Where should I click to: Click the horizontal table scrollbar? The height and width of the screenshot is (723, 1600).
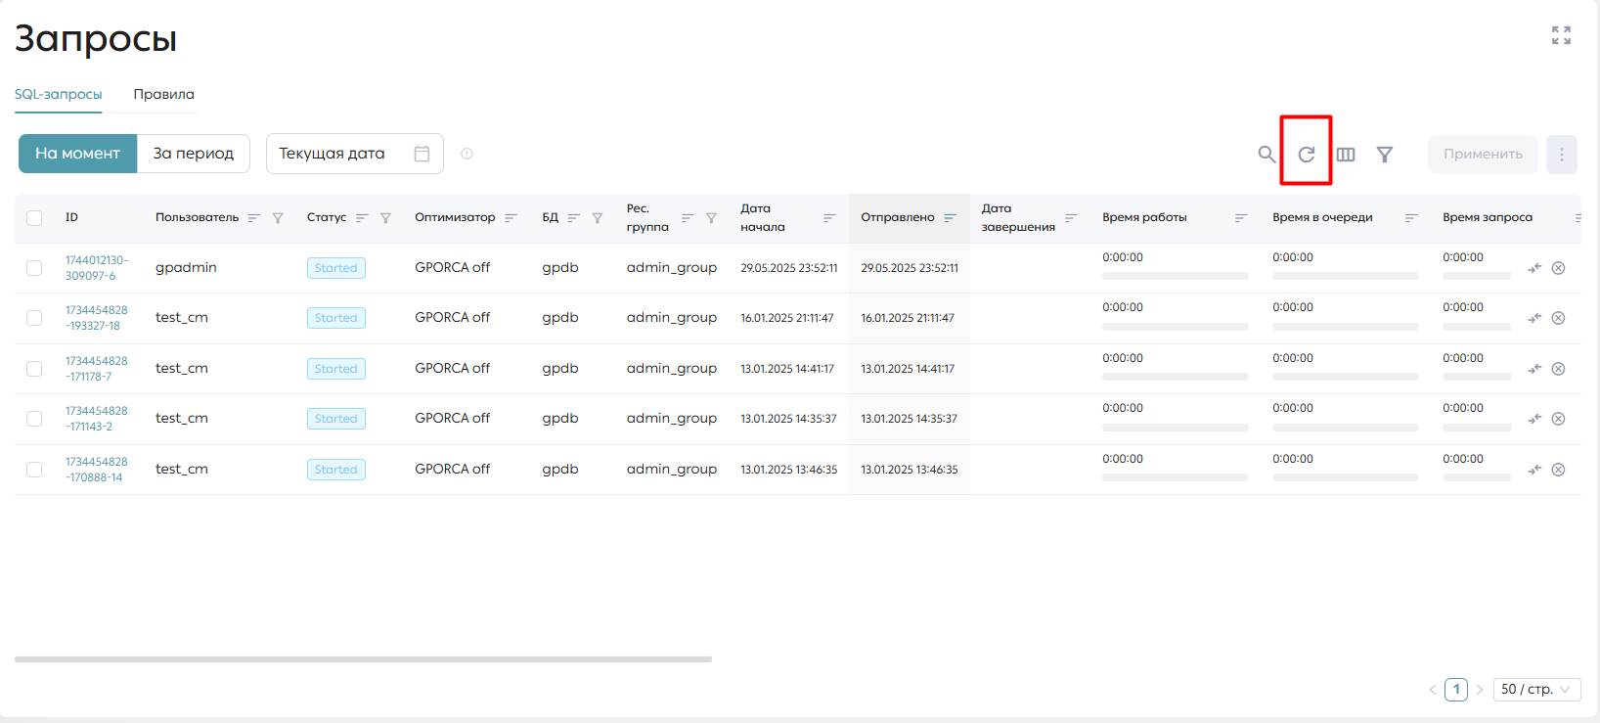click(363, 659)
